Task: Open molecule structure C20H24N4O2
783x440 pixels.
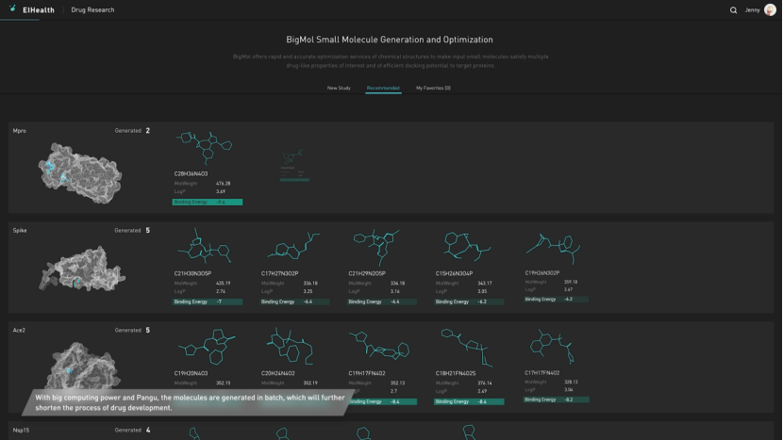Action: [x=292, y=347]
